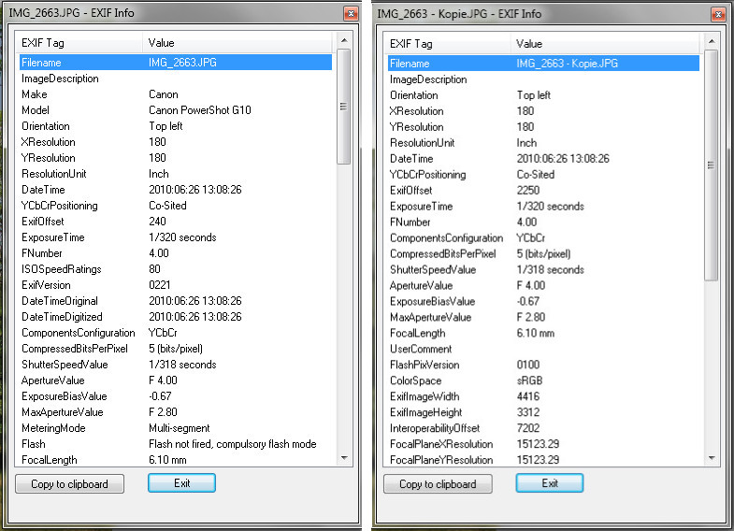Image resolution: width=734 pixels, height=531 pixels.
Task: Select the Make row with value Canon
Action: [176, 94]
